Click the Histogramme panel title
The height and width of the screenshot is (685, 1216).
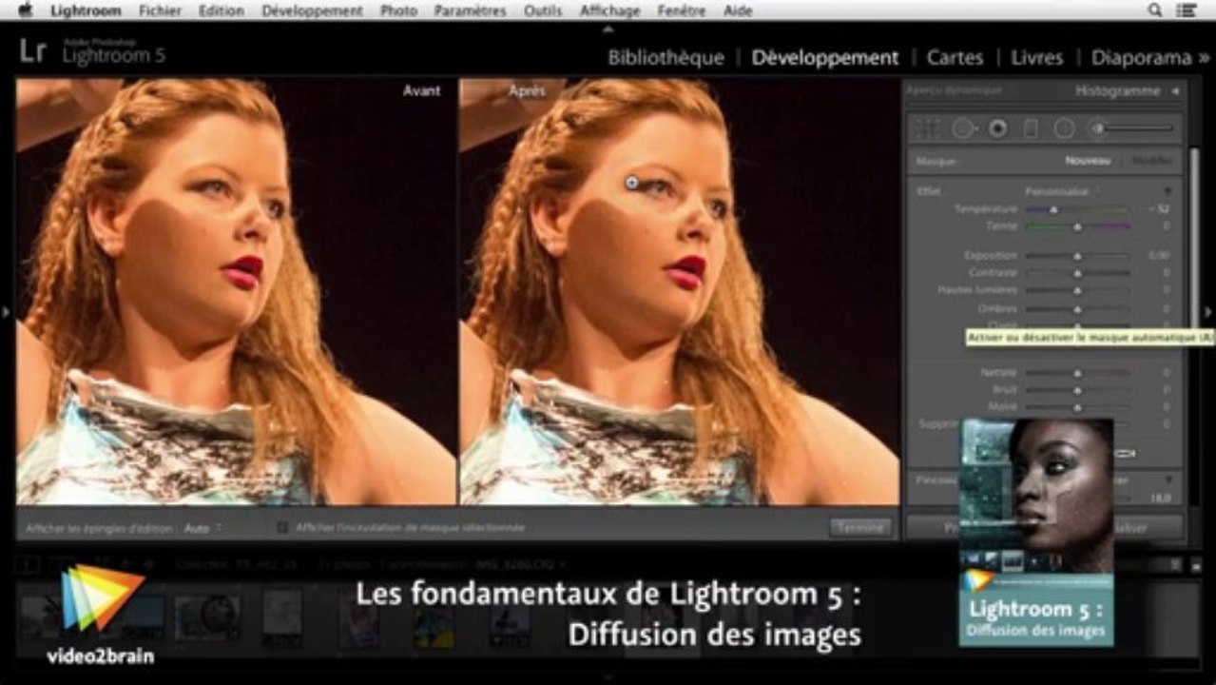1117,91
